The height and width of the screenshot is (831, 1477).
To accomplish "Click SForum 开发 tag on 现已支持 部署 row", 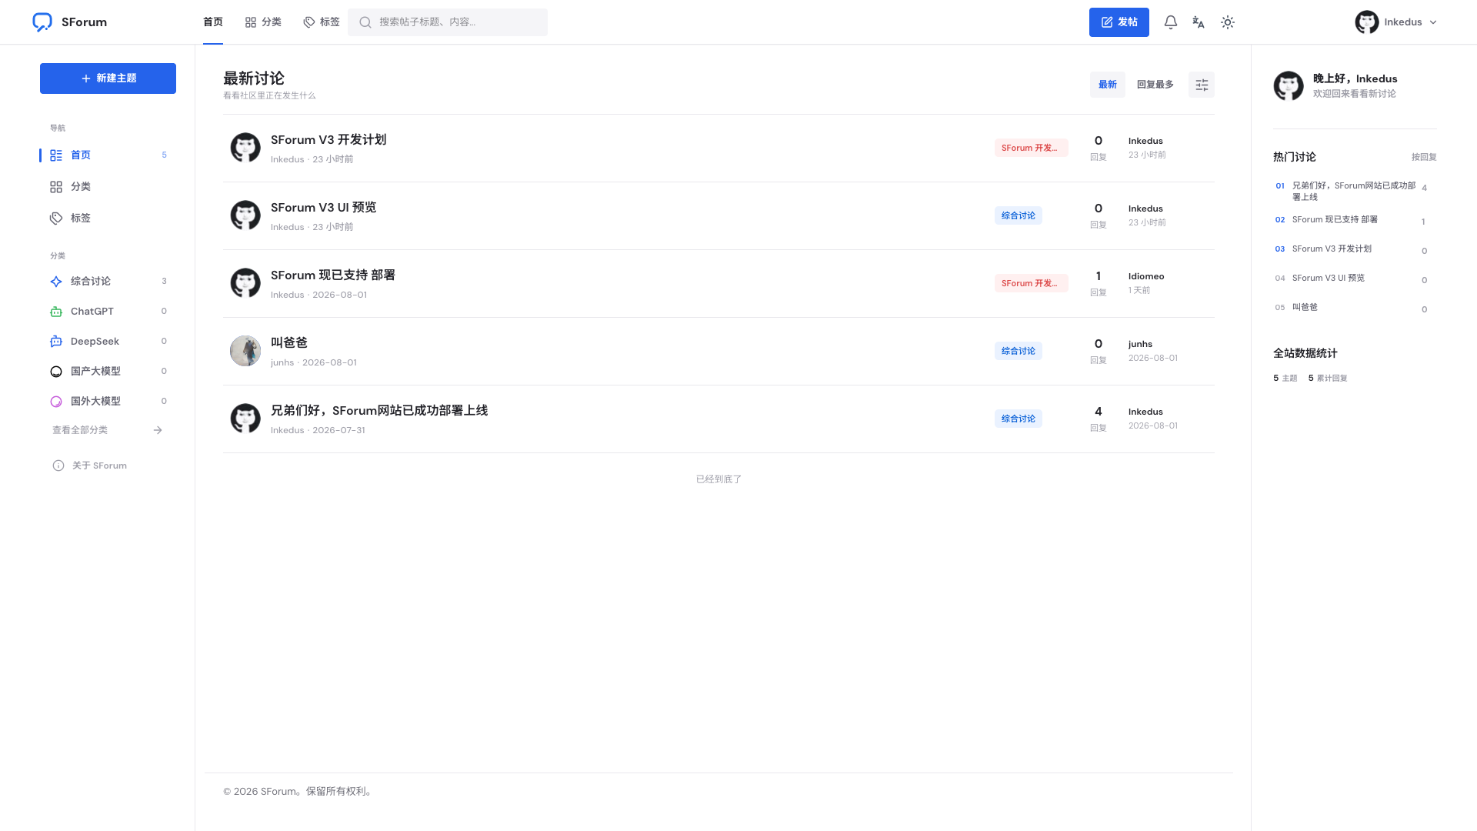I will click(x=1031, y=283).
